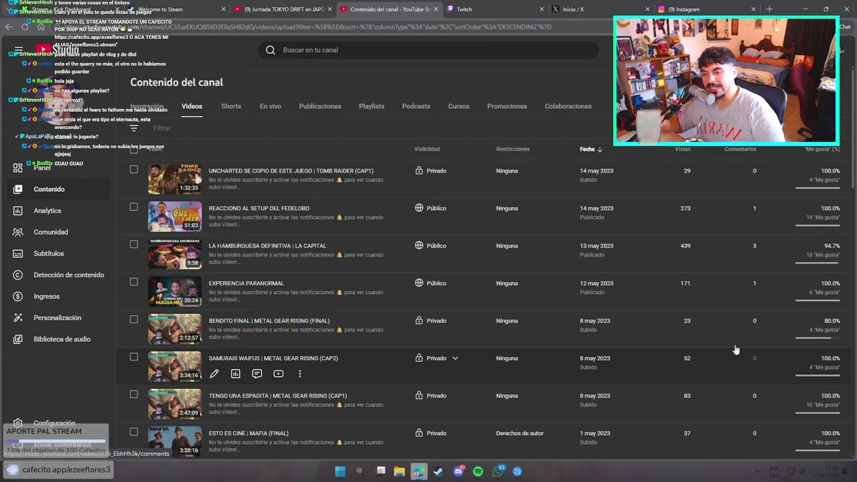This screenshot has height=482, width=857.
Task: Select checkbox for ESTO ES CINE video
Action: [134, 432]
